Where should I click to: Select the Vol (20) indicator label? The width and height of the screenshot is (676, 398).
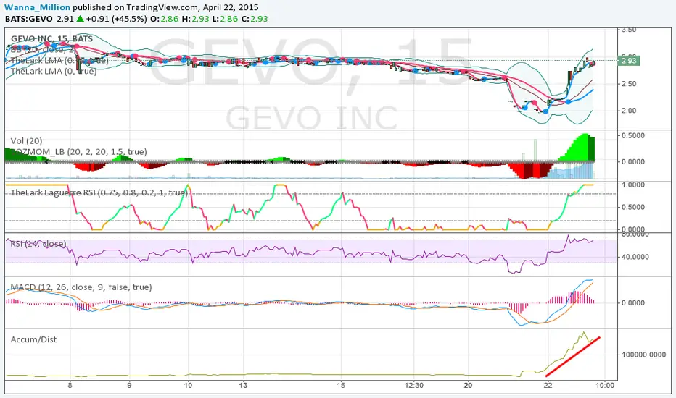(26, 140)
